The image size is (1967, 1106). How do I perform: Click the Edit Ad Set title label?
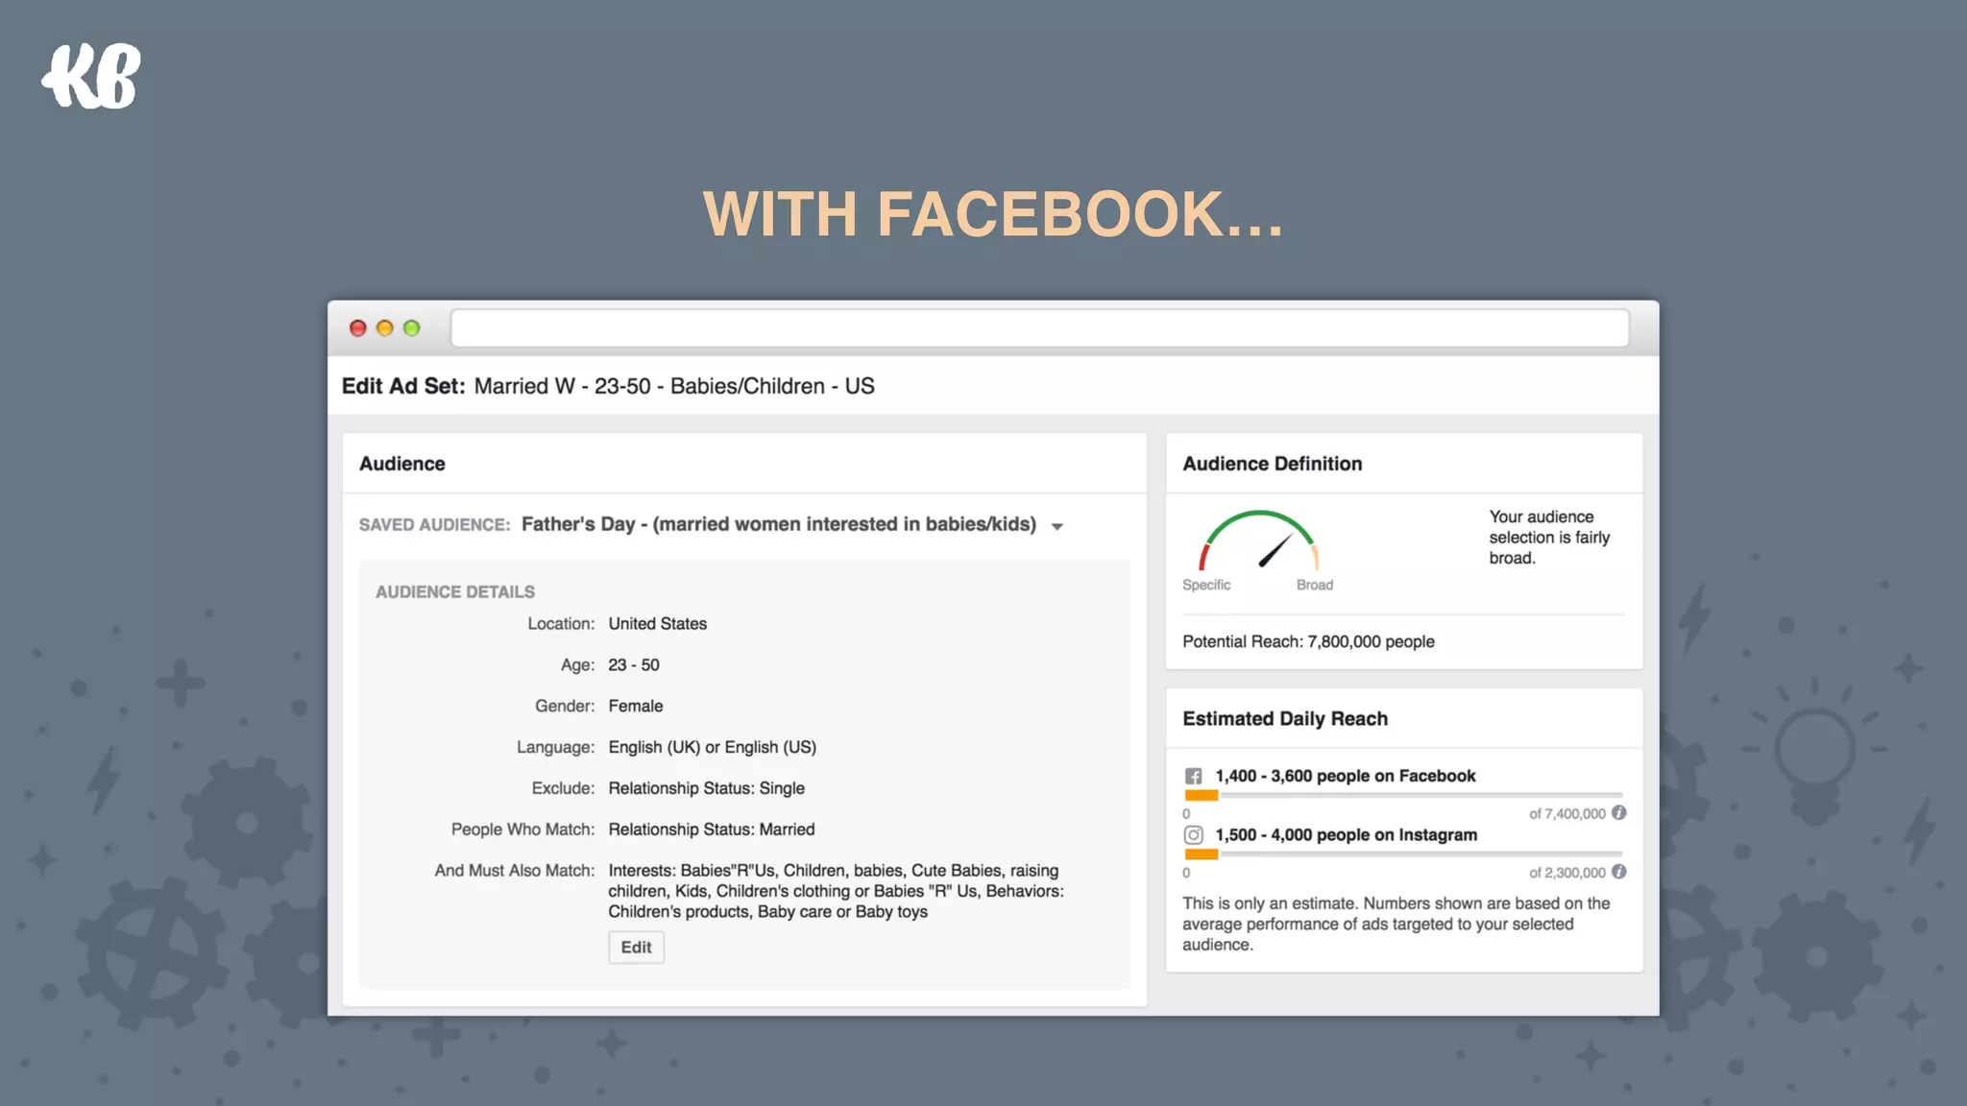click(x=403, y=386)
